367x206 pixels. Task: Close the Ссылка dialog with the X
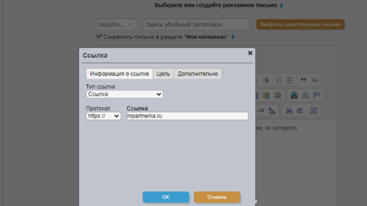point(250,53)
